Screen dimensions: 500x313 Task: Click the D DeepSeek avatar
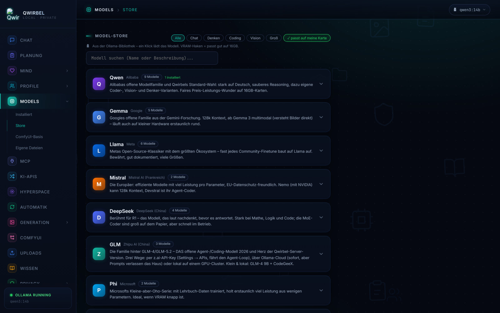point(99,218)
